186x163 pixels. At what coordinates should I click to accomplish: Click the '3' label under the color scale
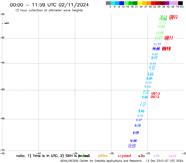[110, 7]
